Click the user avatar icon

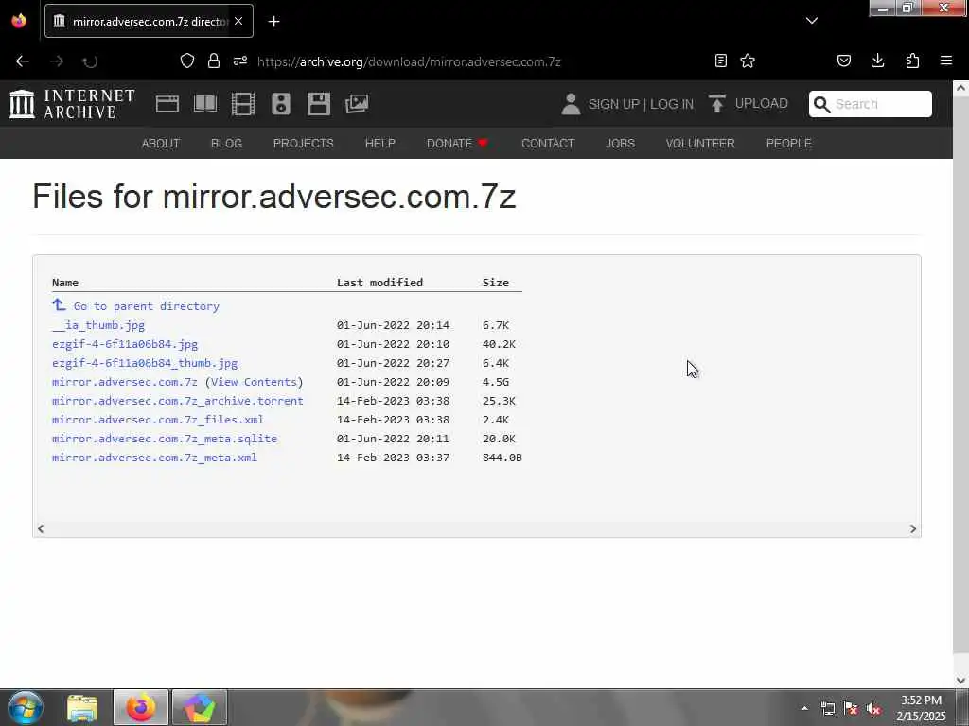(571, 104)
